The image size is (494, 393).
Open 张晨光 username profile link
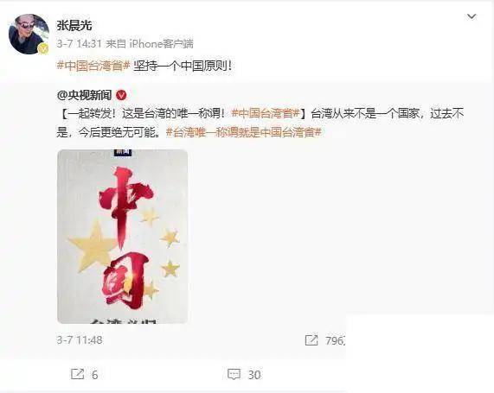[x=74, y=26]
